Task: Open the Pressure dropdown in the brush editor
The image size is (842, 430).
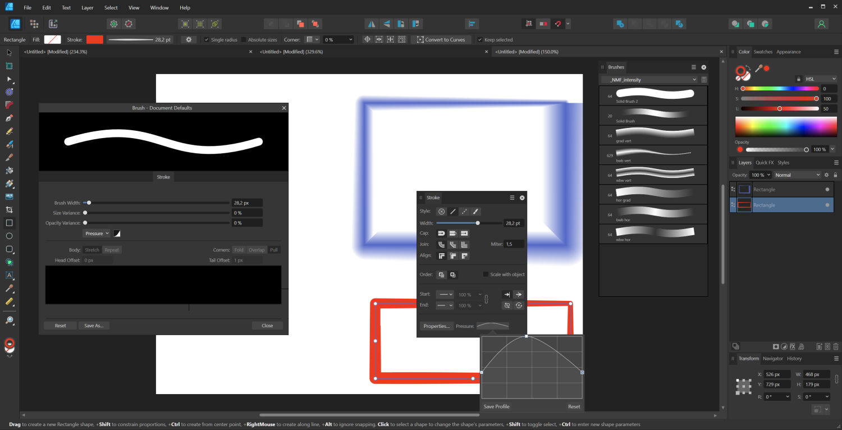Action: 95,233
